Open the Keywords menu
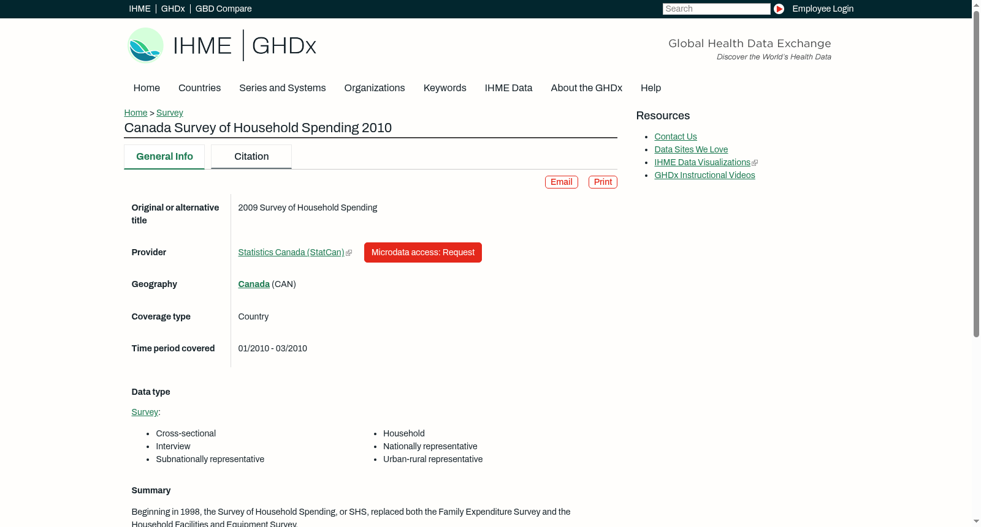Image resolution: width=981 pixels, height=527 pixels. [x=445, y=88]
